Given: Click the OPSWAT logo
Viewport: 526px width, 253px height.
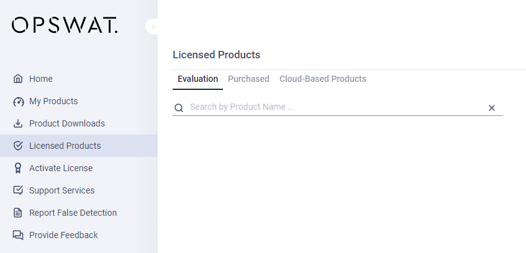Looking at the screenshot, I should click(x=65, y=25).
